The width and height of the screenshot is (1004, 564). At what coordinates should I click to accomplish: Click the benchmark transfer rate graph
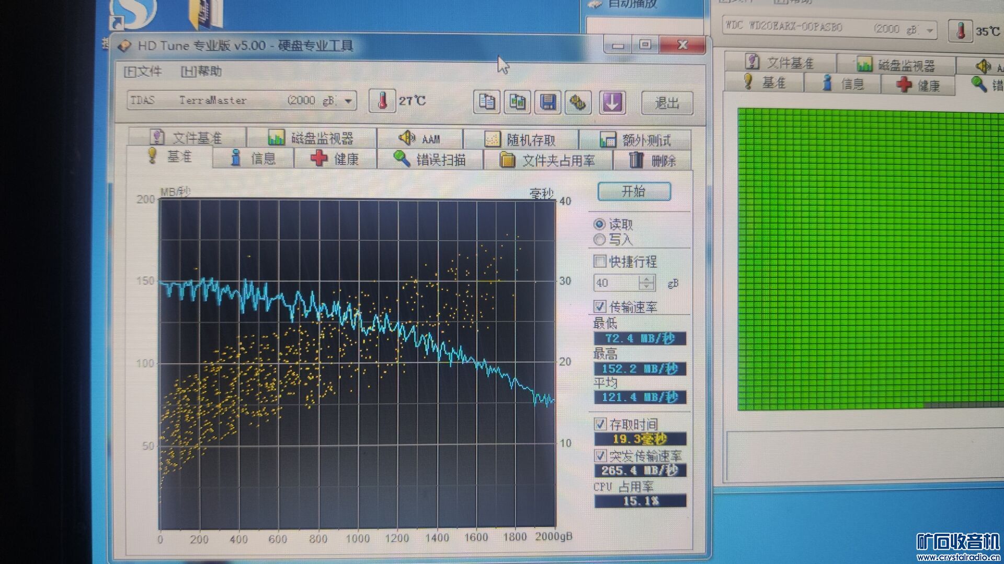357,364
